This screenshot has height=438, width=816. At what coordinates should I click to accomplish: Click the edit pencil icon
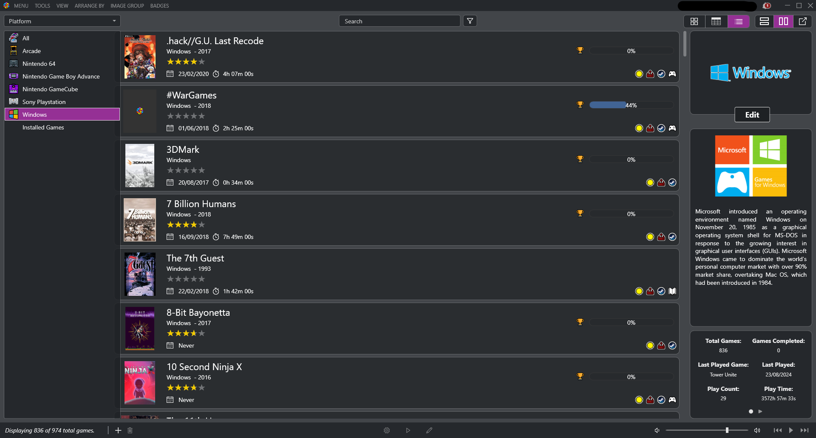(429, 430)
